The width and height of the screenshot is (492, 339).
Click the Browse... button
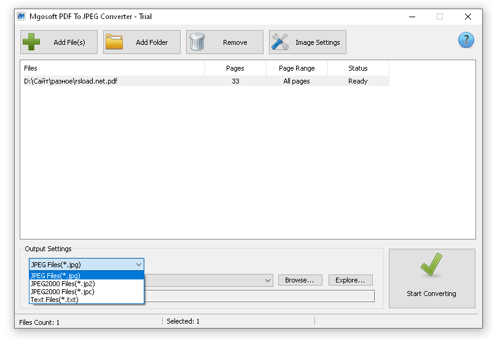pos(300,280)
